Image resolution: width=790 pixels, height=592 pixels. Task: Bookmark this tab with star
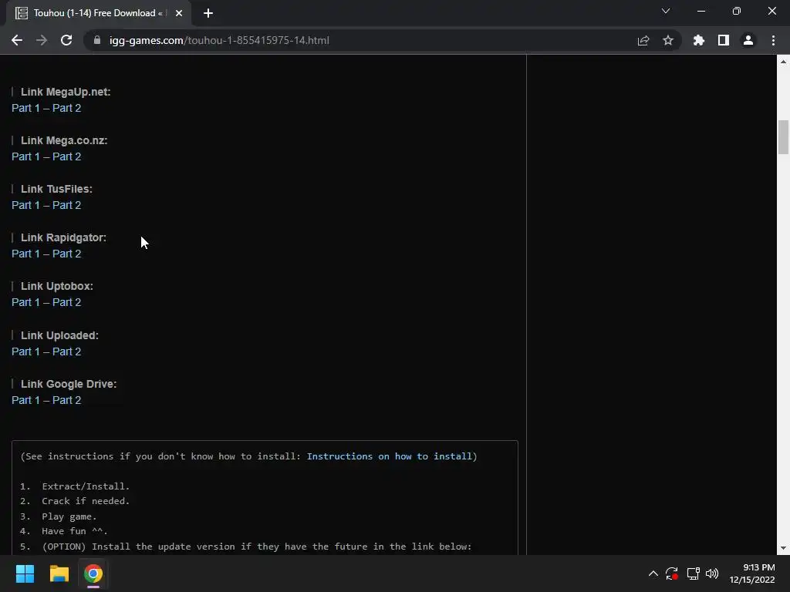point(668,40)
